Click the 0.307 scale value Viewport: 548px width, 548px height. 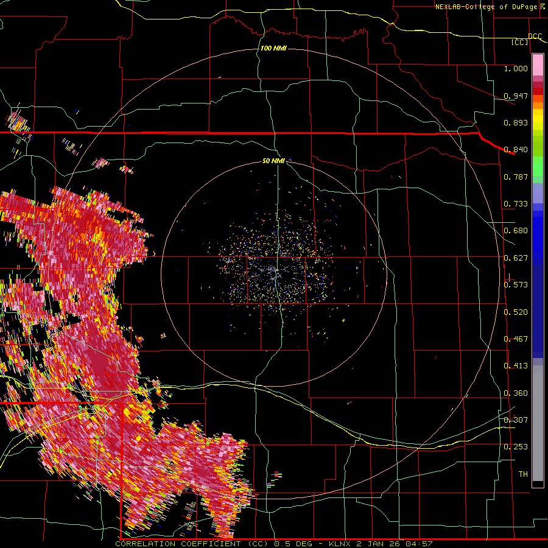516,420
